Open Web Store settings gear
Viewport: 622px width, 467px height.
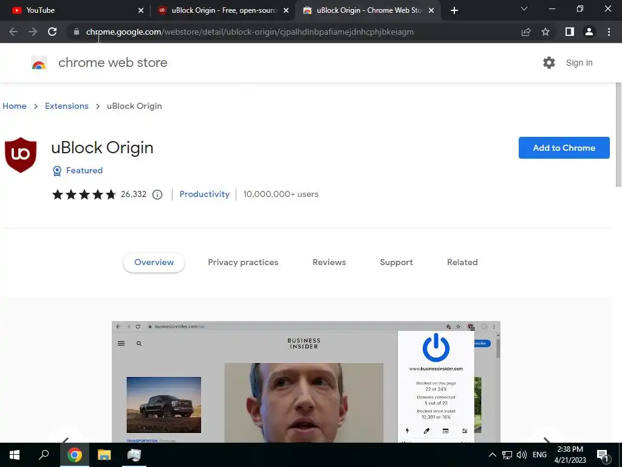[549, 63]
